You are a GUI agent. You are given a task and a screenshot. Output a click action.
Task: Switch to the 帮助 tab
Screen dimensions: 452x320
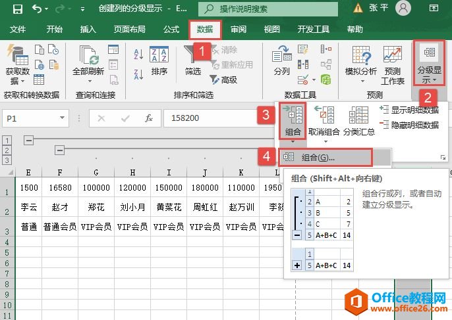pyautogui.click(x=355, y=30)
